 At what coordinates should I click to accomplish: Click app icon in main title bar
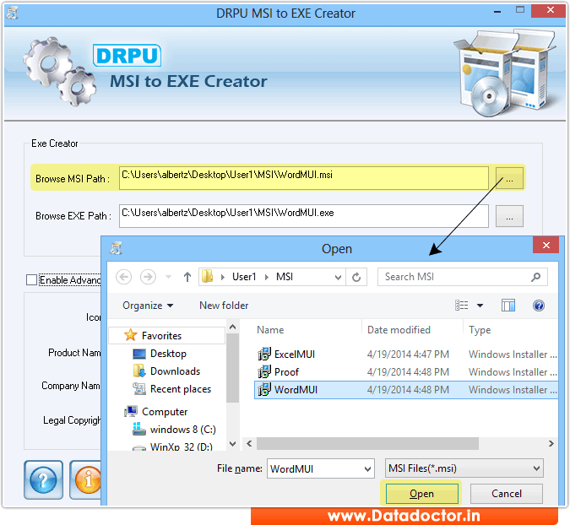coord(12,13)
